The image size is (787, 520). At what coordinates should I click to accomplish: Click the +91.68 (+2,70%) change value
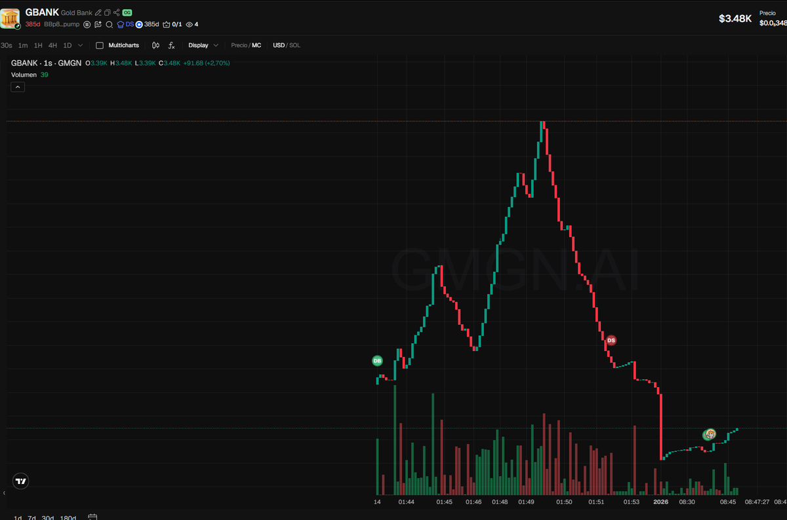(206, 63)
